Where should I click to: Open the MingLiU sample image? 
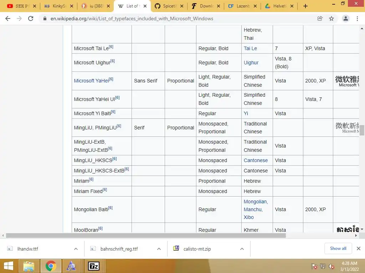point(347,128)
